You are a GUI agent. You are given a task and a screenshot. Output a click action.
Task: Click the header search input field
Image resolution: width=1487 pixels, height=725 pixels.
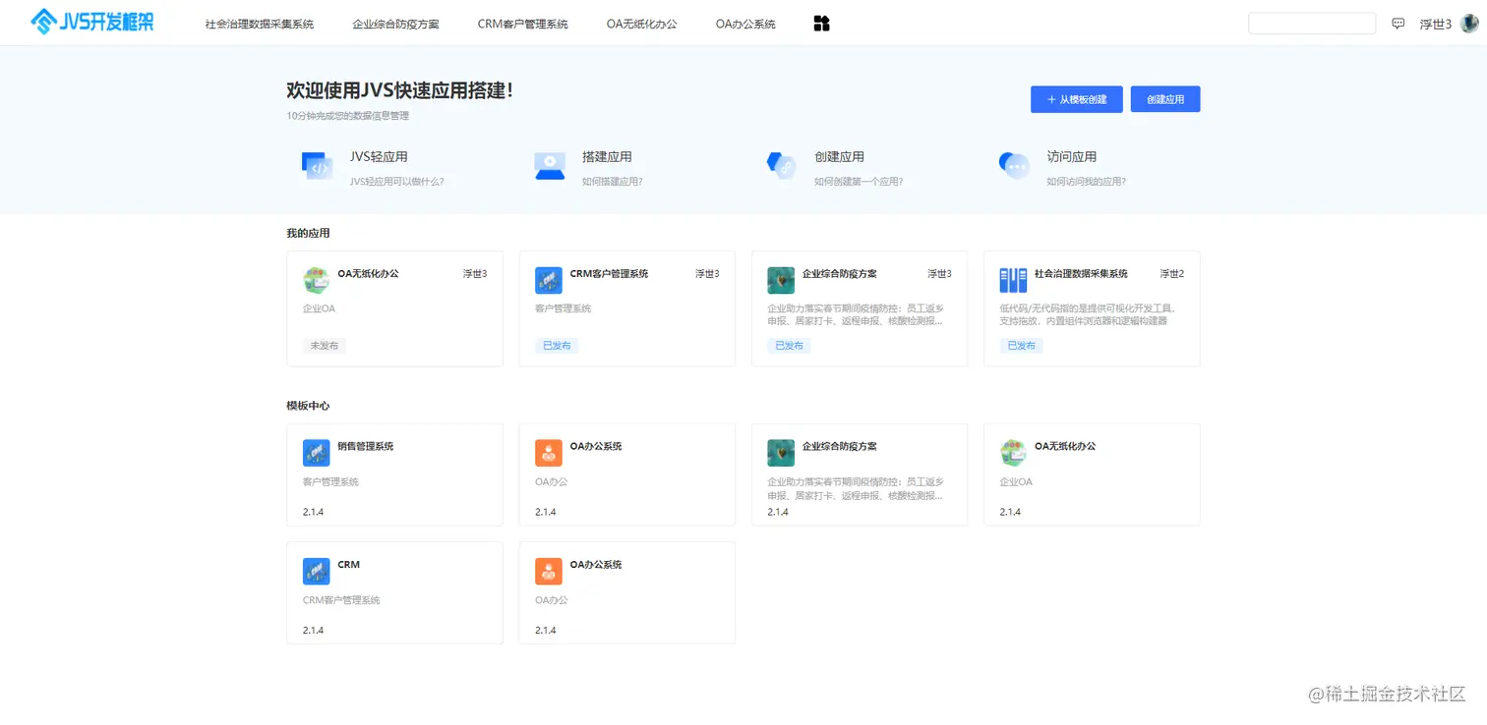coord(1312,24)
